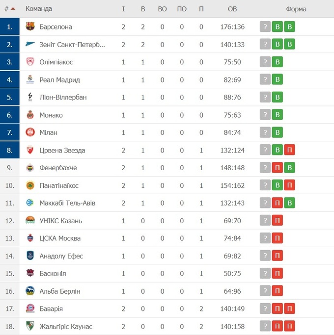Open the Олімпіакос team link

pos(56,62)
